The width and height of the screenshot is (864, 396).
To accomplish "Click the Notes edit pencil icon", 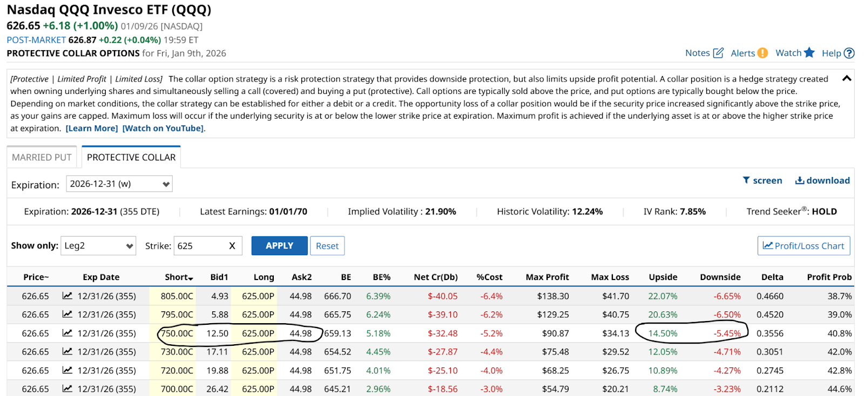I will tap(718, 53).
